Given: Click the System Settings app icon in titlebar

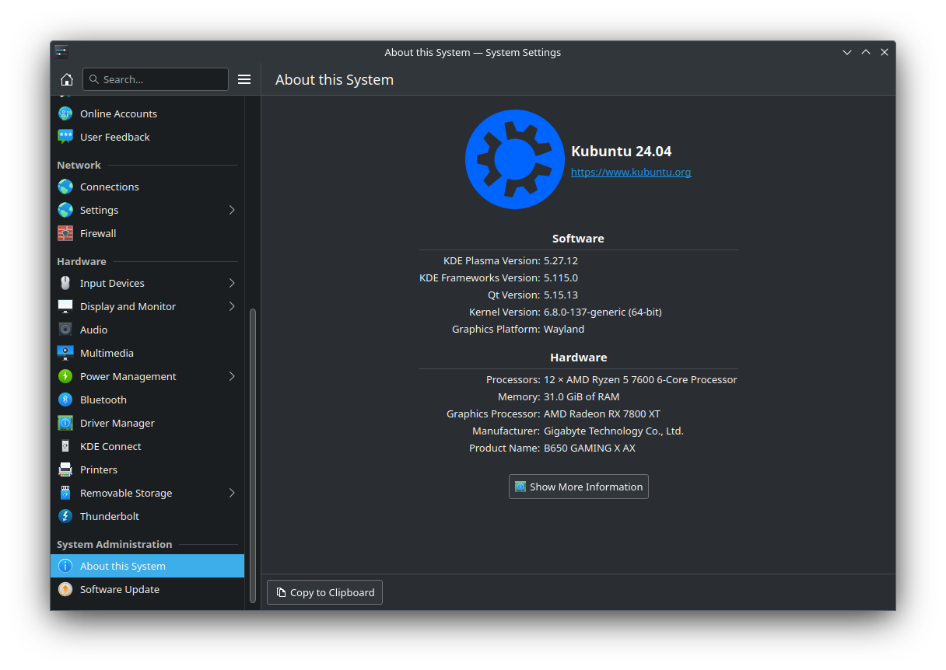Looking at the screenshot, I should point(61,52).
